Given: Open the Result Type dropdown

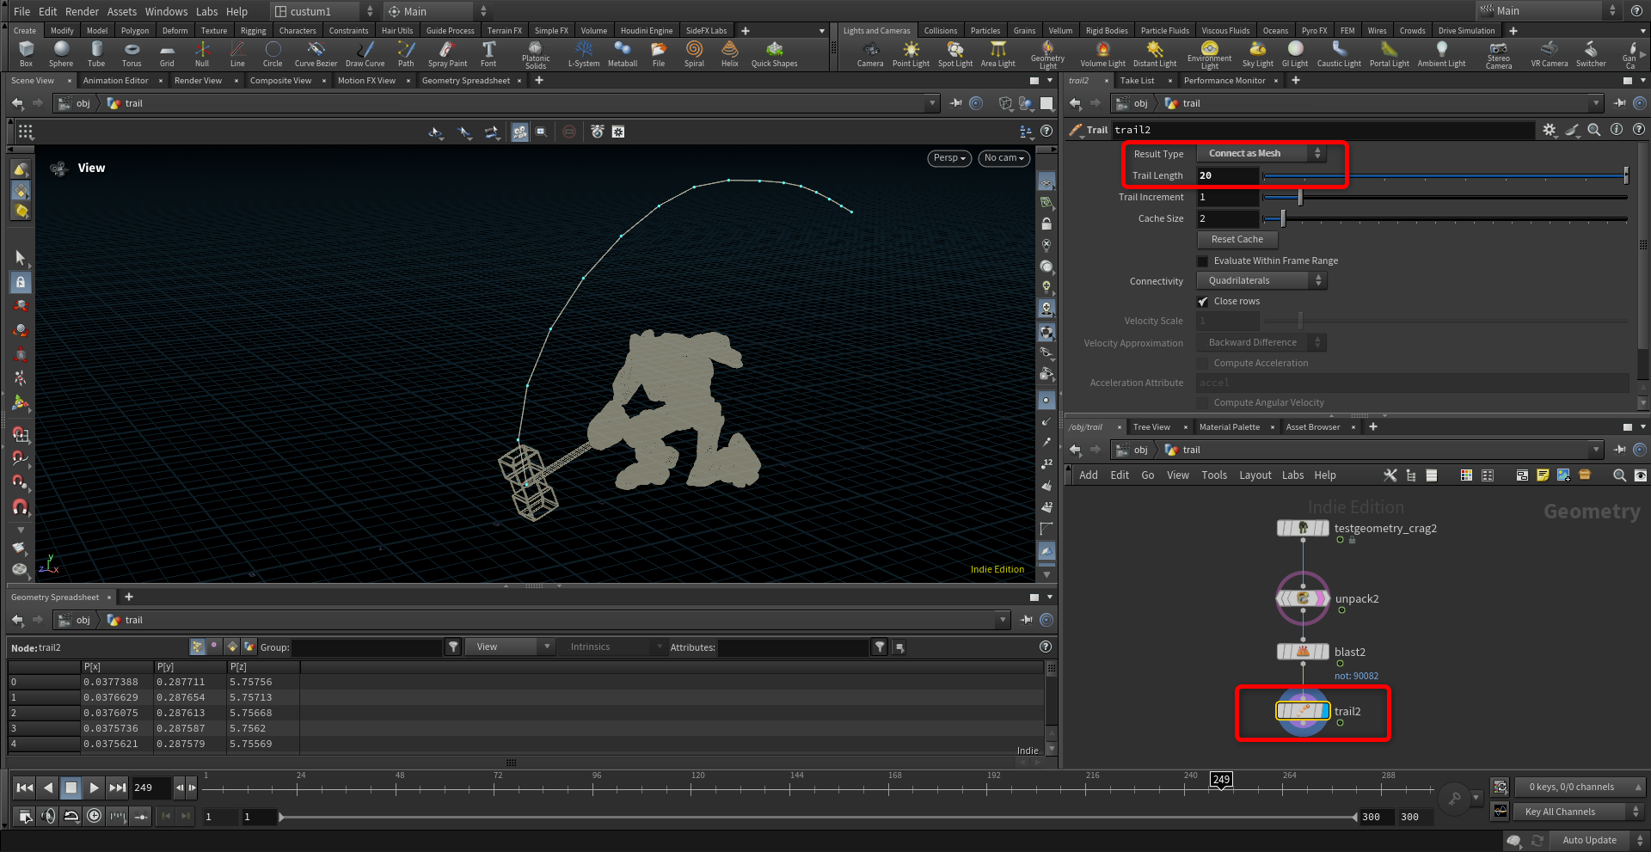Looking at the screenshot, I should 1261,154.
